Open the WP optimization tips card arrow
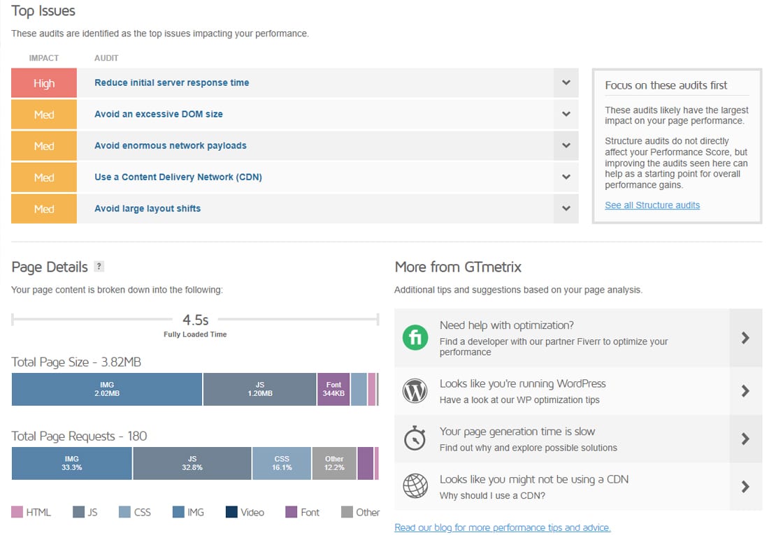The image size is (769, 535). 745,391
